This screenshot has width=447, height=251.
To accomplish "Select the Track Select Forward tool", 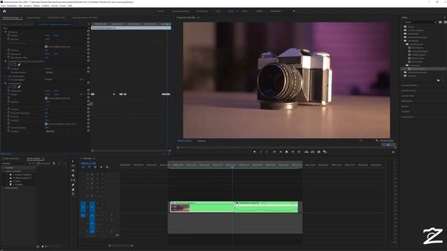I will click(73, 166).
